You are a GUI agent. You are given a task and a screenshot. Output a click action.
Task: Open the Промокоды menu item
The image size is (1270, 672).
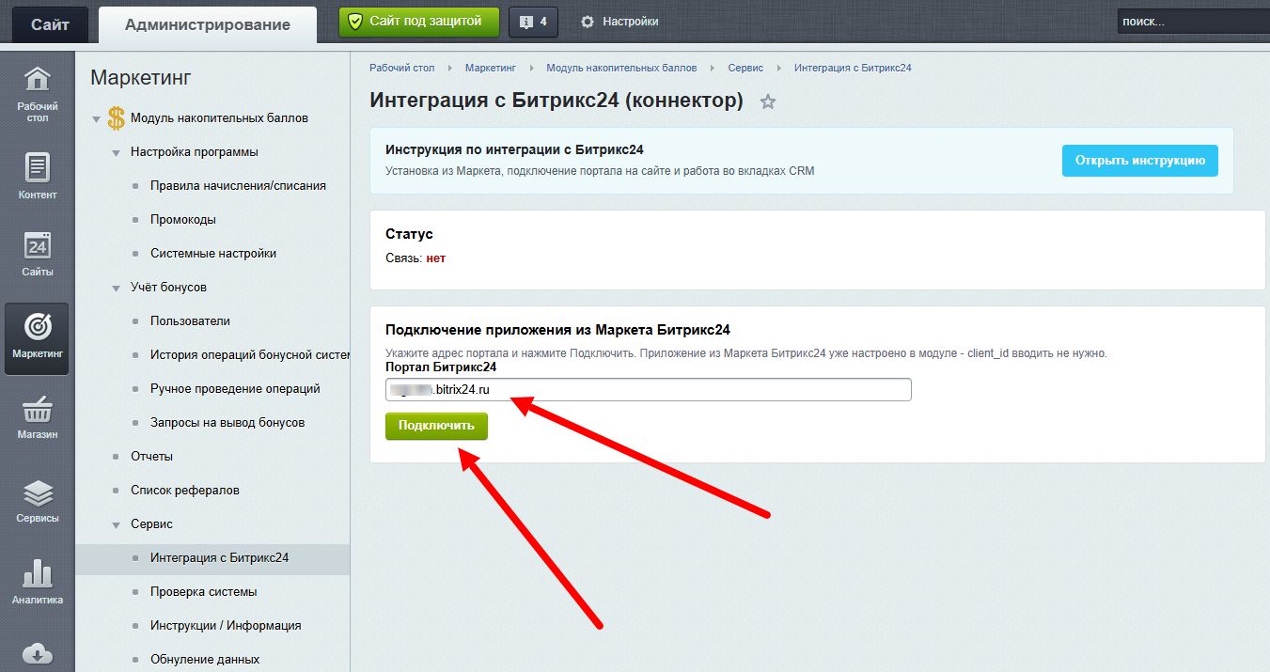click(x=183, y=219)
